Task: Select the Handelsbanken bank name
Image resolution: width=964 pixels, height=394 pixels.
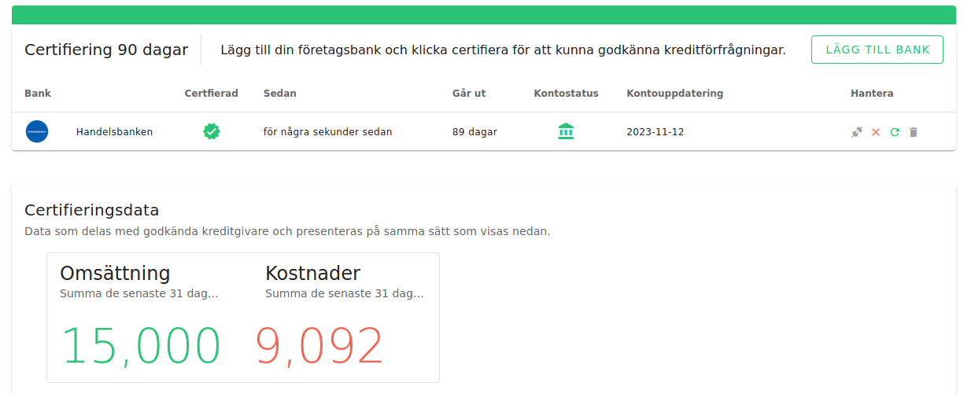Action: [x=114, y=132]
